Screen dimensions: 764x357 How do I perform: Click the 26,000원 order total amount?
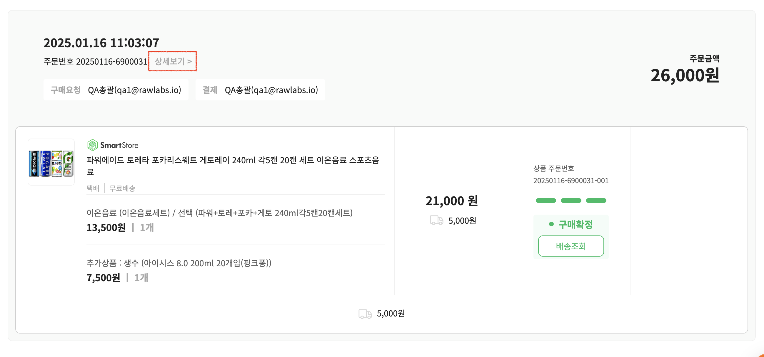click(685, 75)
